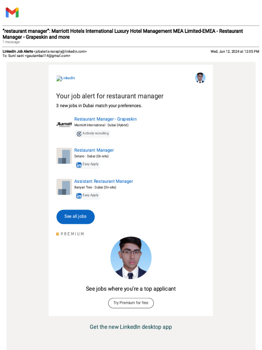Click the Marriott International company logo
The height and width of the screenshot is (350, 262).
[x=64, y=124]
